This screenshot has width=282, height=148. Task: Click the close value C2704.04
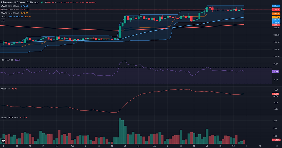tap(77, 3)
